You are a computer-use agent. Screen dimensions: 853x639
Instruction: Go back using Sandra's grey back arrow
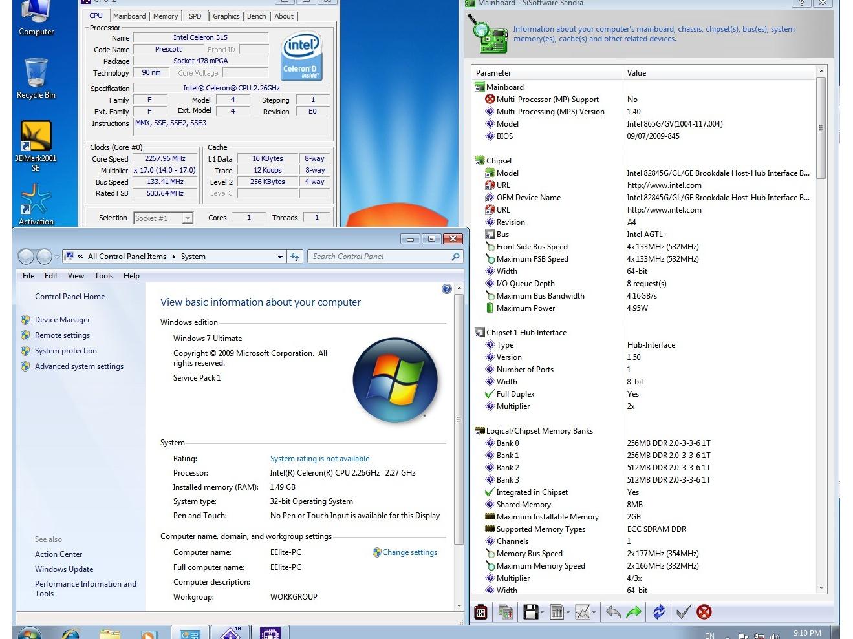(x=614, y=612)
